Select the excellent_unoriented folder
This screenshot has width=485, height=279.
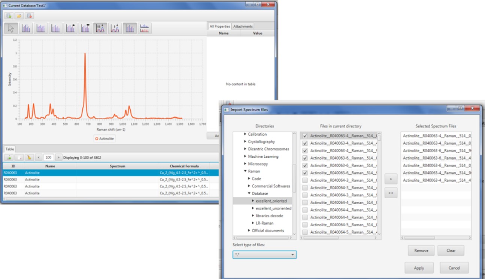(x=273, y=208)
